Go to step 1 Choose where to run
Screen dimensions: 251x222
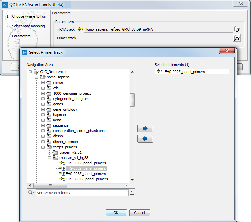[x=29, y=16]
